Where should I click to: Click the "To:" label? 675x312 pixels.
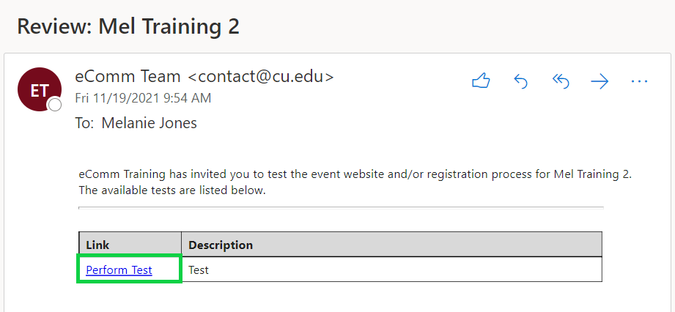[85, 124]
